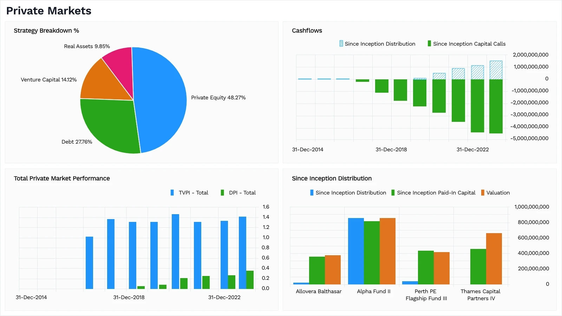Click the Cashflows panel title
The image size is (562, 316).
click(x=307, y=31)
